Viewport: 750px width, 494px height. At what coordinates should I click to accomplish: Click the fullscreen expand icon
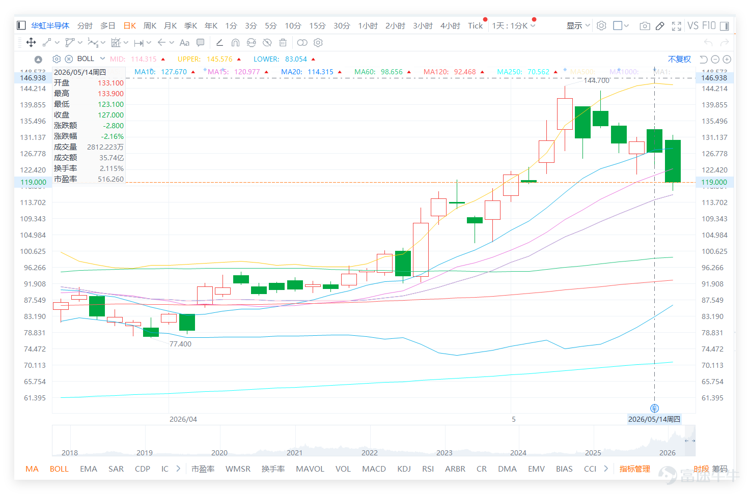tap(676, 26)
